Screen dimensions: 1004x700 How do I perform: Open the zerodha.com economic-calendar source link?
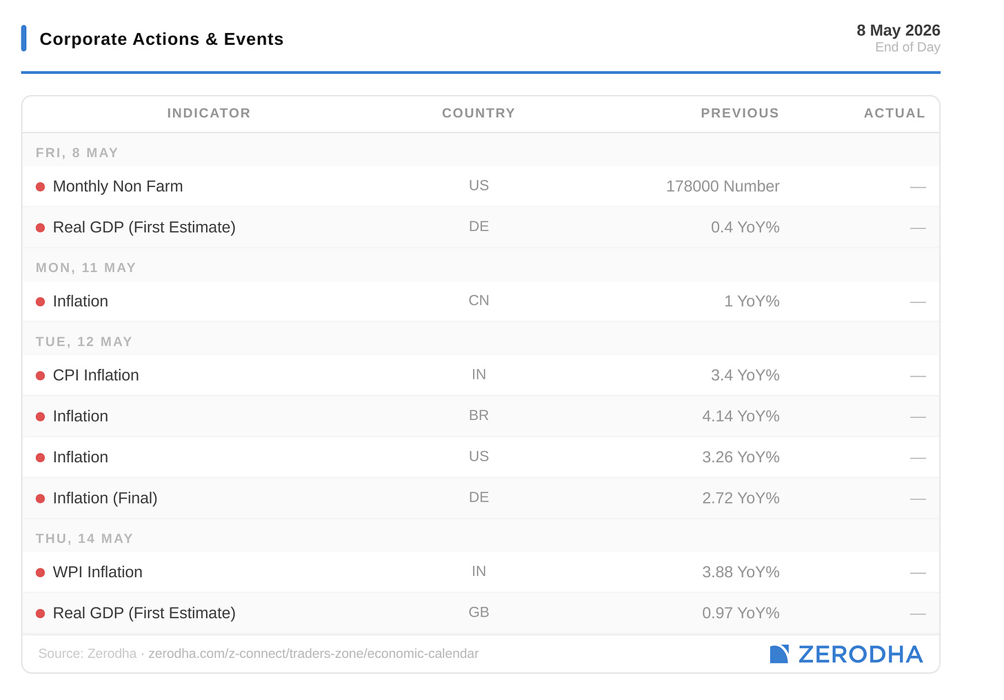[x=313, y=654]
